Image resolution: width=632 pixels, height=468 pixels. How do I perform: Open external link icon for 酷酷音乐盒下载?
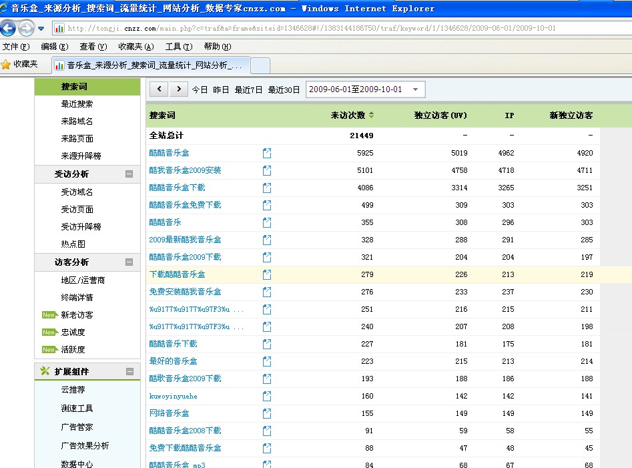pos(267,188)
